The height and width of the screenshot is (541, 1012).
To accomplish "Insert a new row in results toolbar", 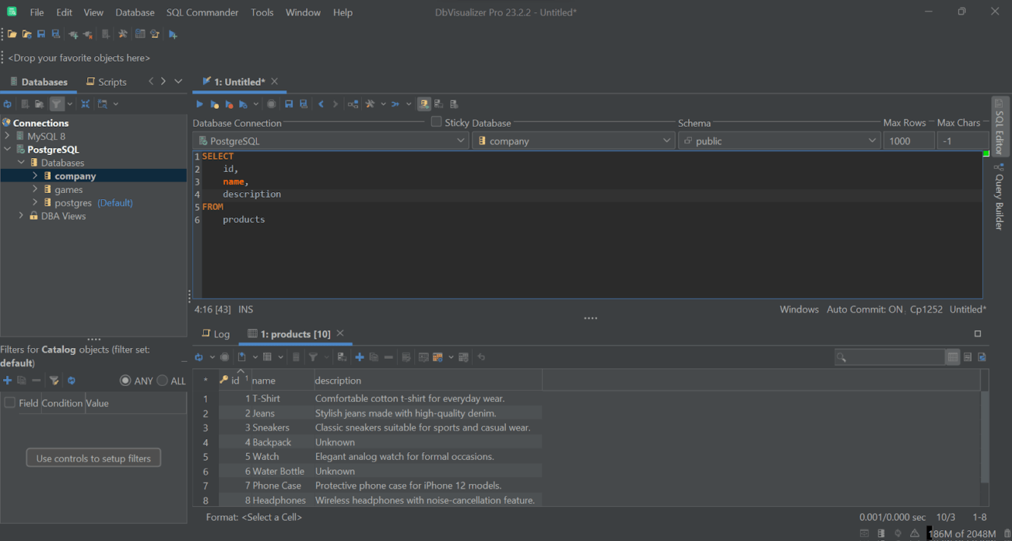I will pyautogui.click(x=359, y=357).
